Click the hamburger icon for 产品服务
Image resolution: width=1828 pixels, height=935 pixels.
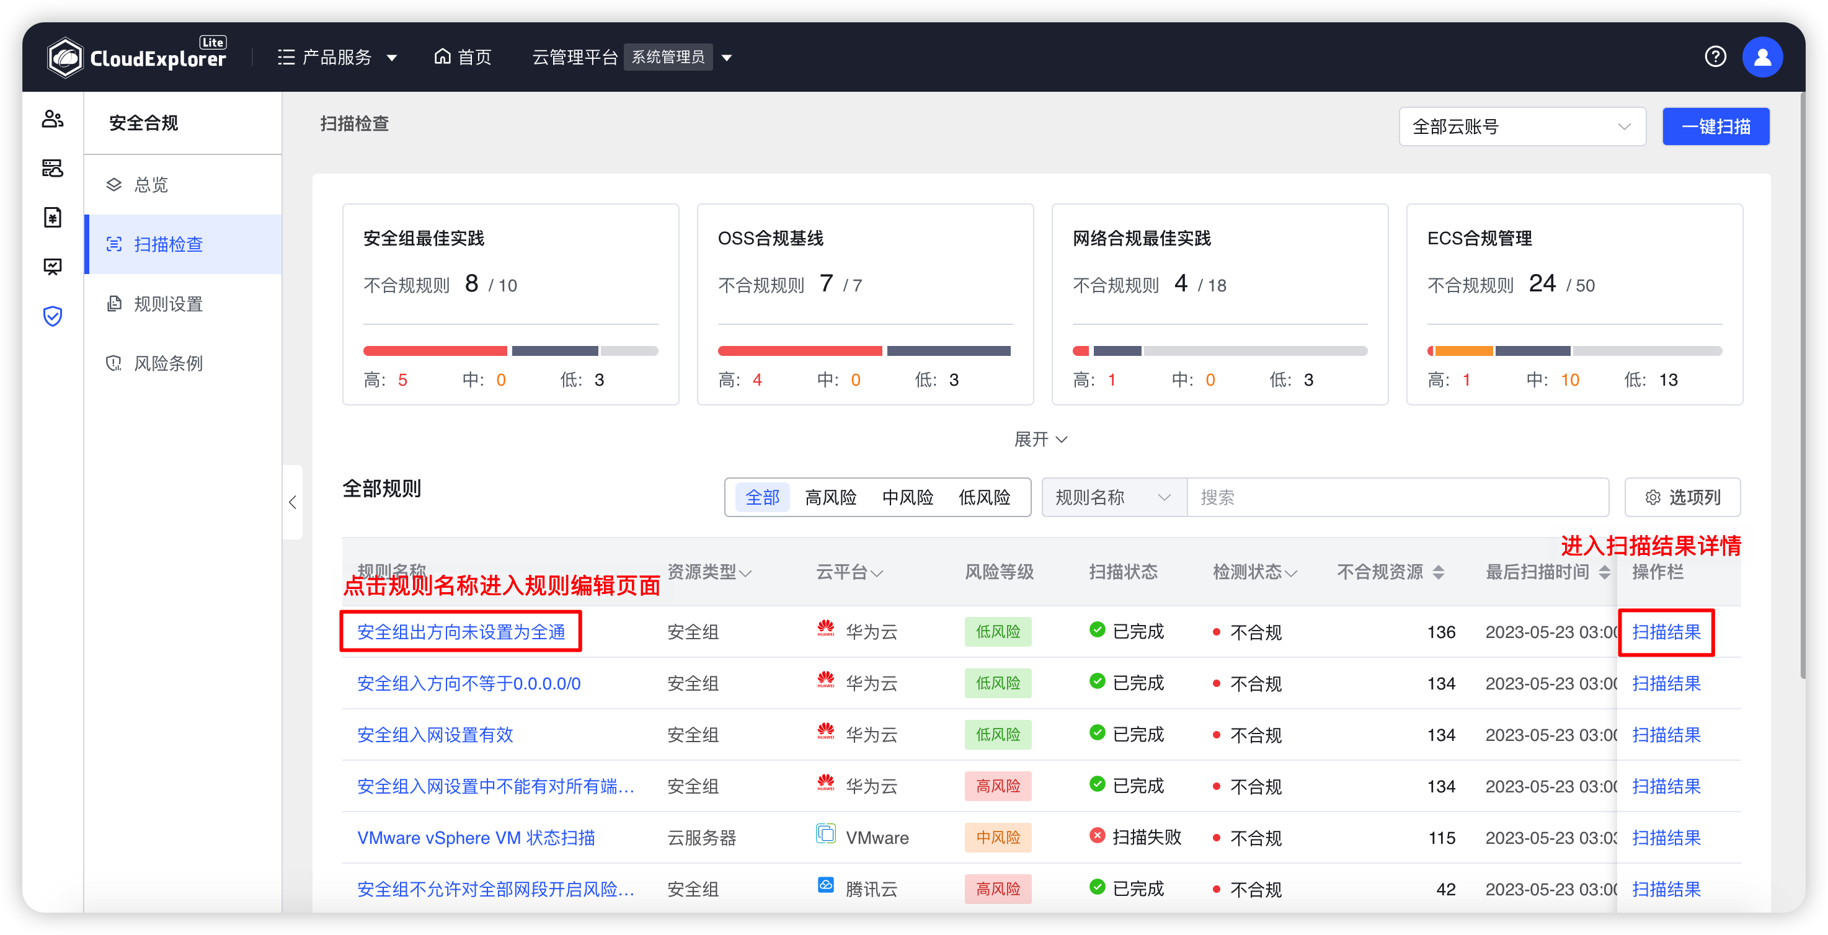pyautogui.click(x=286, y=57)
